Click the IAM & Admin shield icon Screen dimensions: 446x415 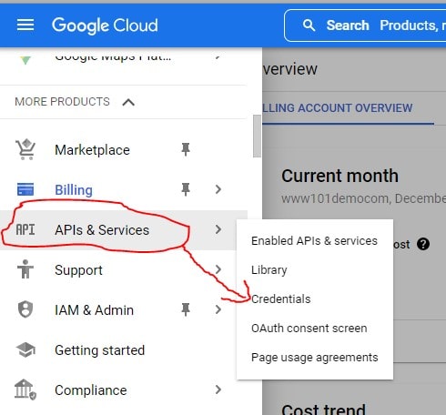(25, 309)
